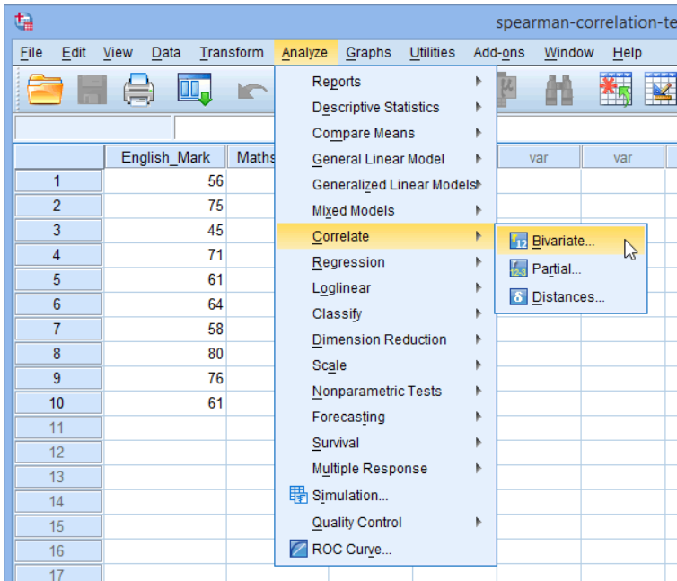Viewport: 677px width, 581px height.
Task: Open the Graphs menu
Action: coord(368,53)
